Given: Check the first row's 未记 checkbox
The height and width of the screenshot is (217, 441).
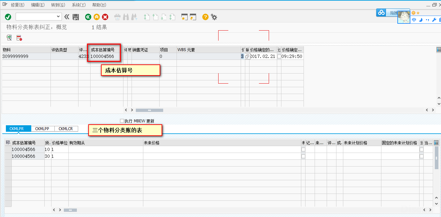Looking at the screenshot, I should click(x=303, y=149).
